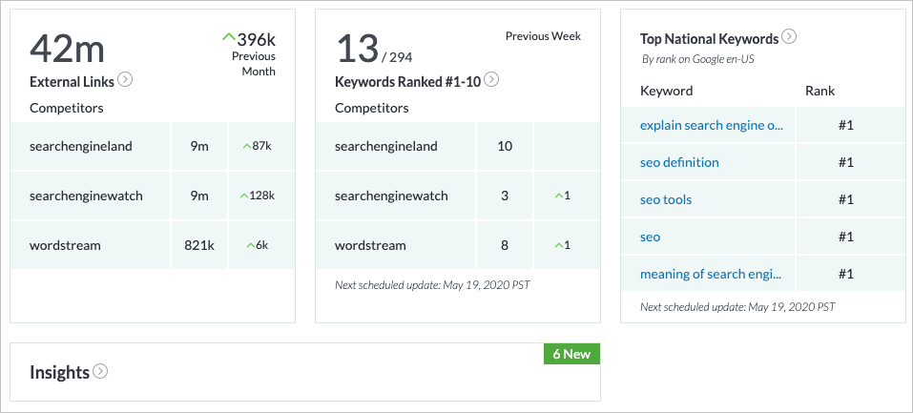The height and width of the screenshot is (413, 913).
Task: Click the green up arrow beside 396k
Action: (x=228, y=37)
